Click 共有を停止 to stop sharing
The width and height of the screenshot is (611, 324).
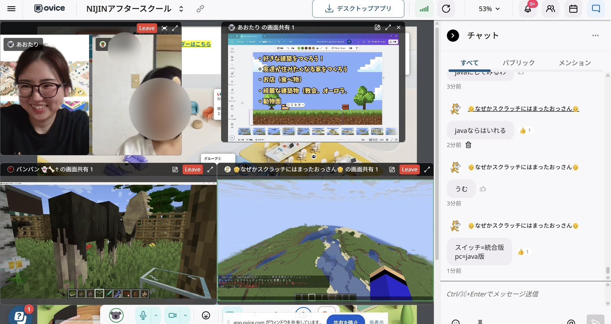coord(346,321)
